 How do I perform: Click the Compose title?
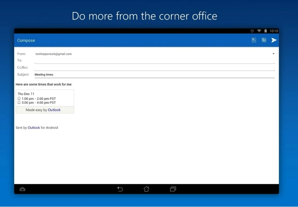(x=26, y=40)
